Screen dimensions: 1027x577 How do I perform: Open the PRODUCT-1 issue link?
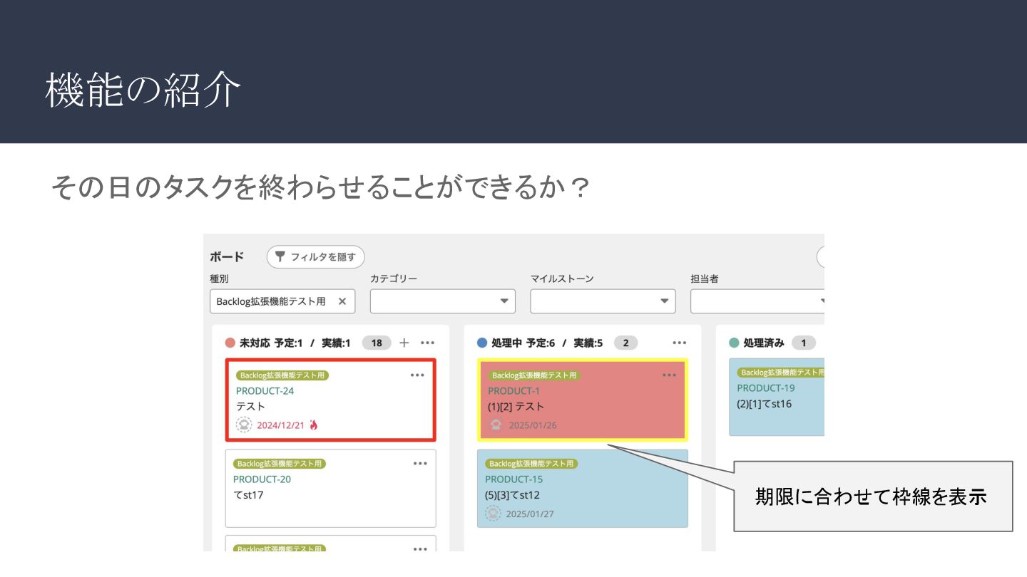(x=513, y=391)
